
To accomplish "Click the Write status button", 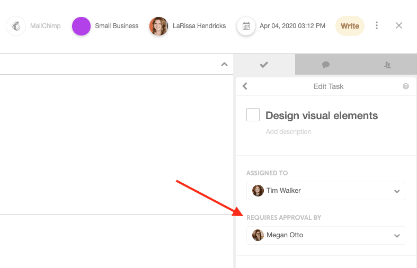I will [350, 26].
